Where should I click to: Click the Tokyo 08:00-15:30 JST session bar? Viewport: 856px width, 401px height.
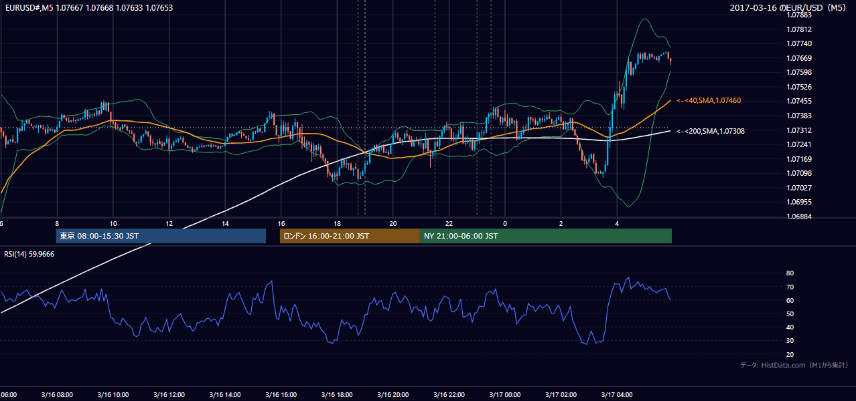[161, 236]
